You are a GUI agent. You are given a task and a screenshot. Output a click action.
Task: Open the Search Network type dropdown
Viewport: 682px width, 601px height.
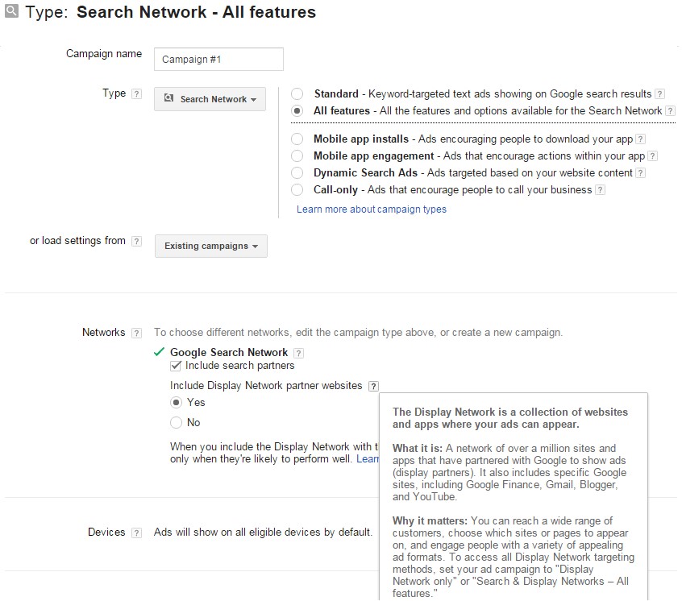pyautogui.click(x=210, y=99)
